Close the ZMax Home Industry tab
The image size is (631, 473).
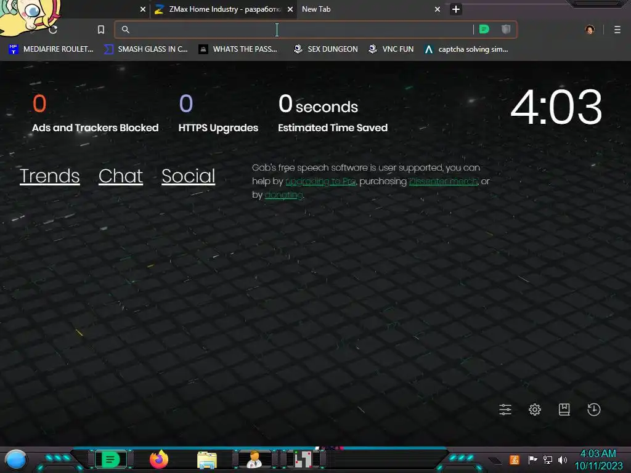[x=290, y=9]
